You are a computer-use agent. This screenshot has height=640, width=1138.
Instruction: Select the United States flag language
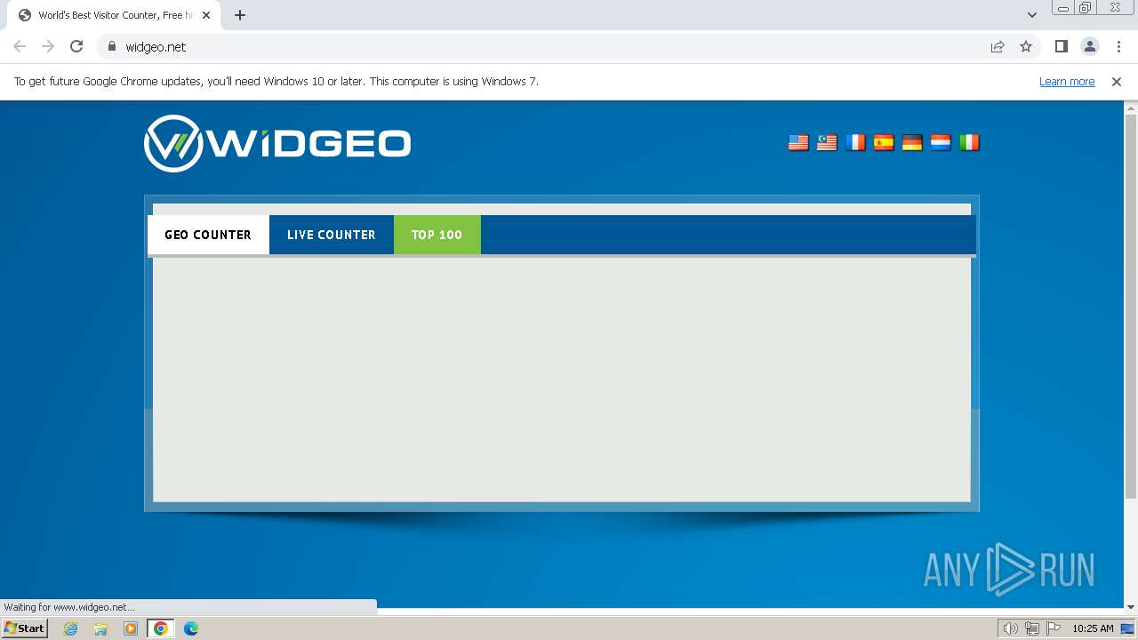[798, 142]
